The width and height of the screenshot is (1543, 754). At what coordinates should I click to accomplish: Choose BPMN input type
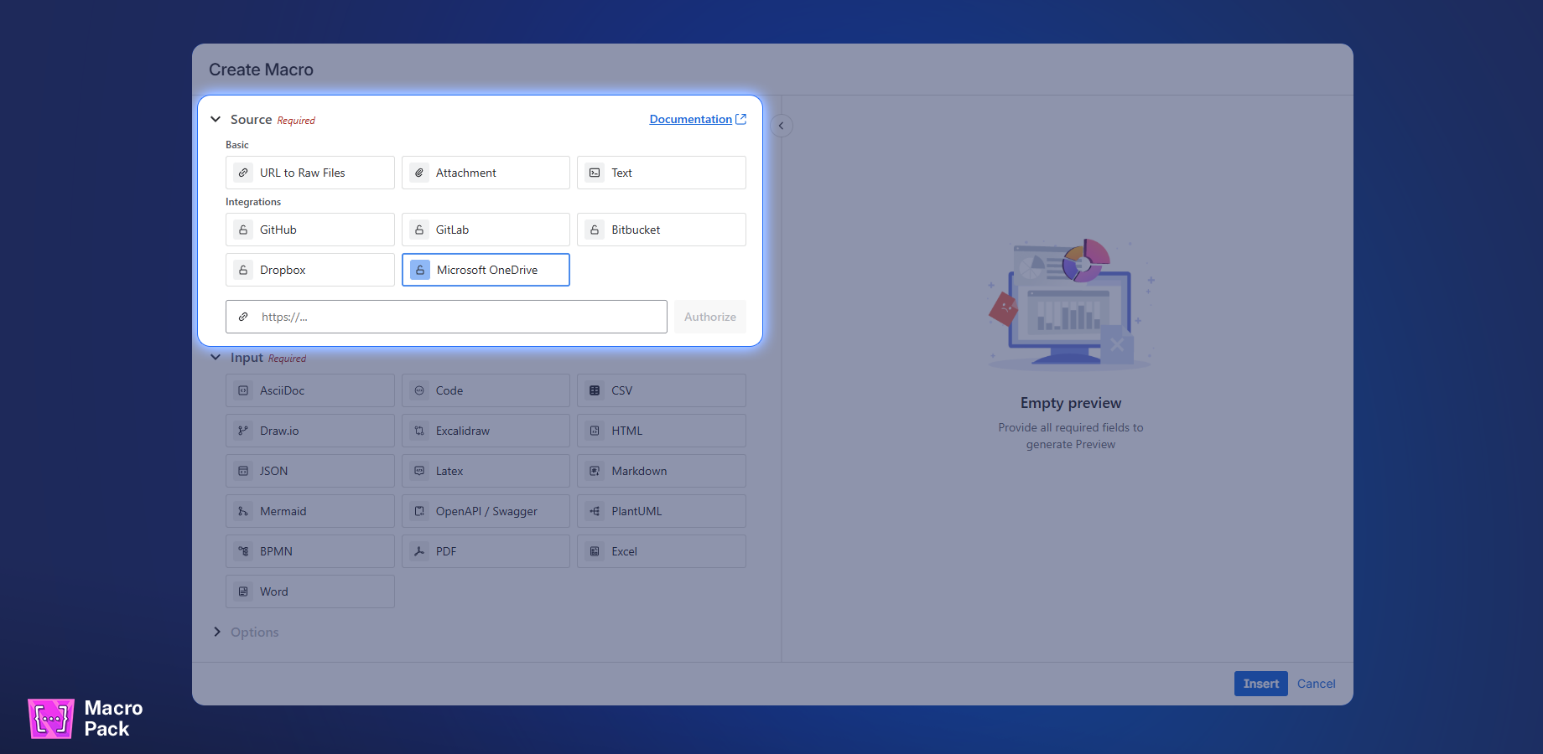[310, 551]
